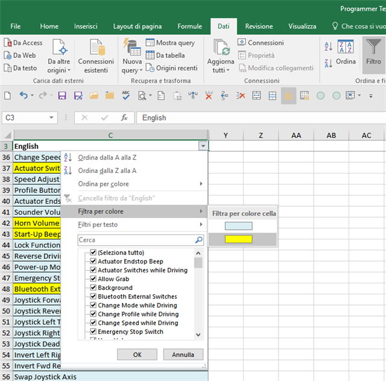
Task: Choose Ordina dalla Z alla A
Action: [135, 171]
